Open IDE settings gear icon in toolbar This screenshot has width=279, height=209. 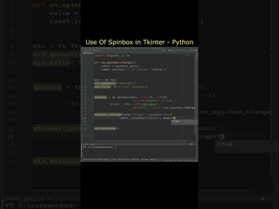coord(194,51)
